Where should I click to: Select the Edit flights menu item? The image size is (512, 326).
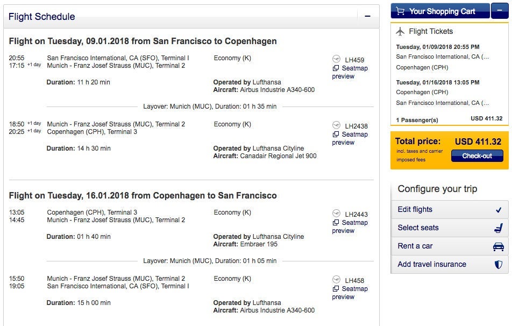415,210
